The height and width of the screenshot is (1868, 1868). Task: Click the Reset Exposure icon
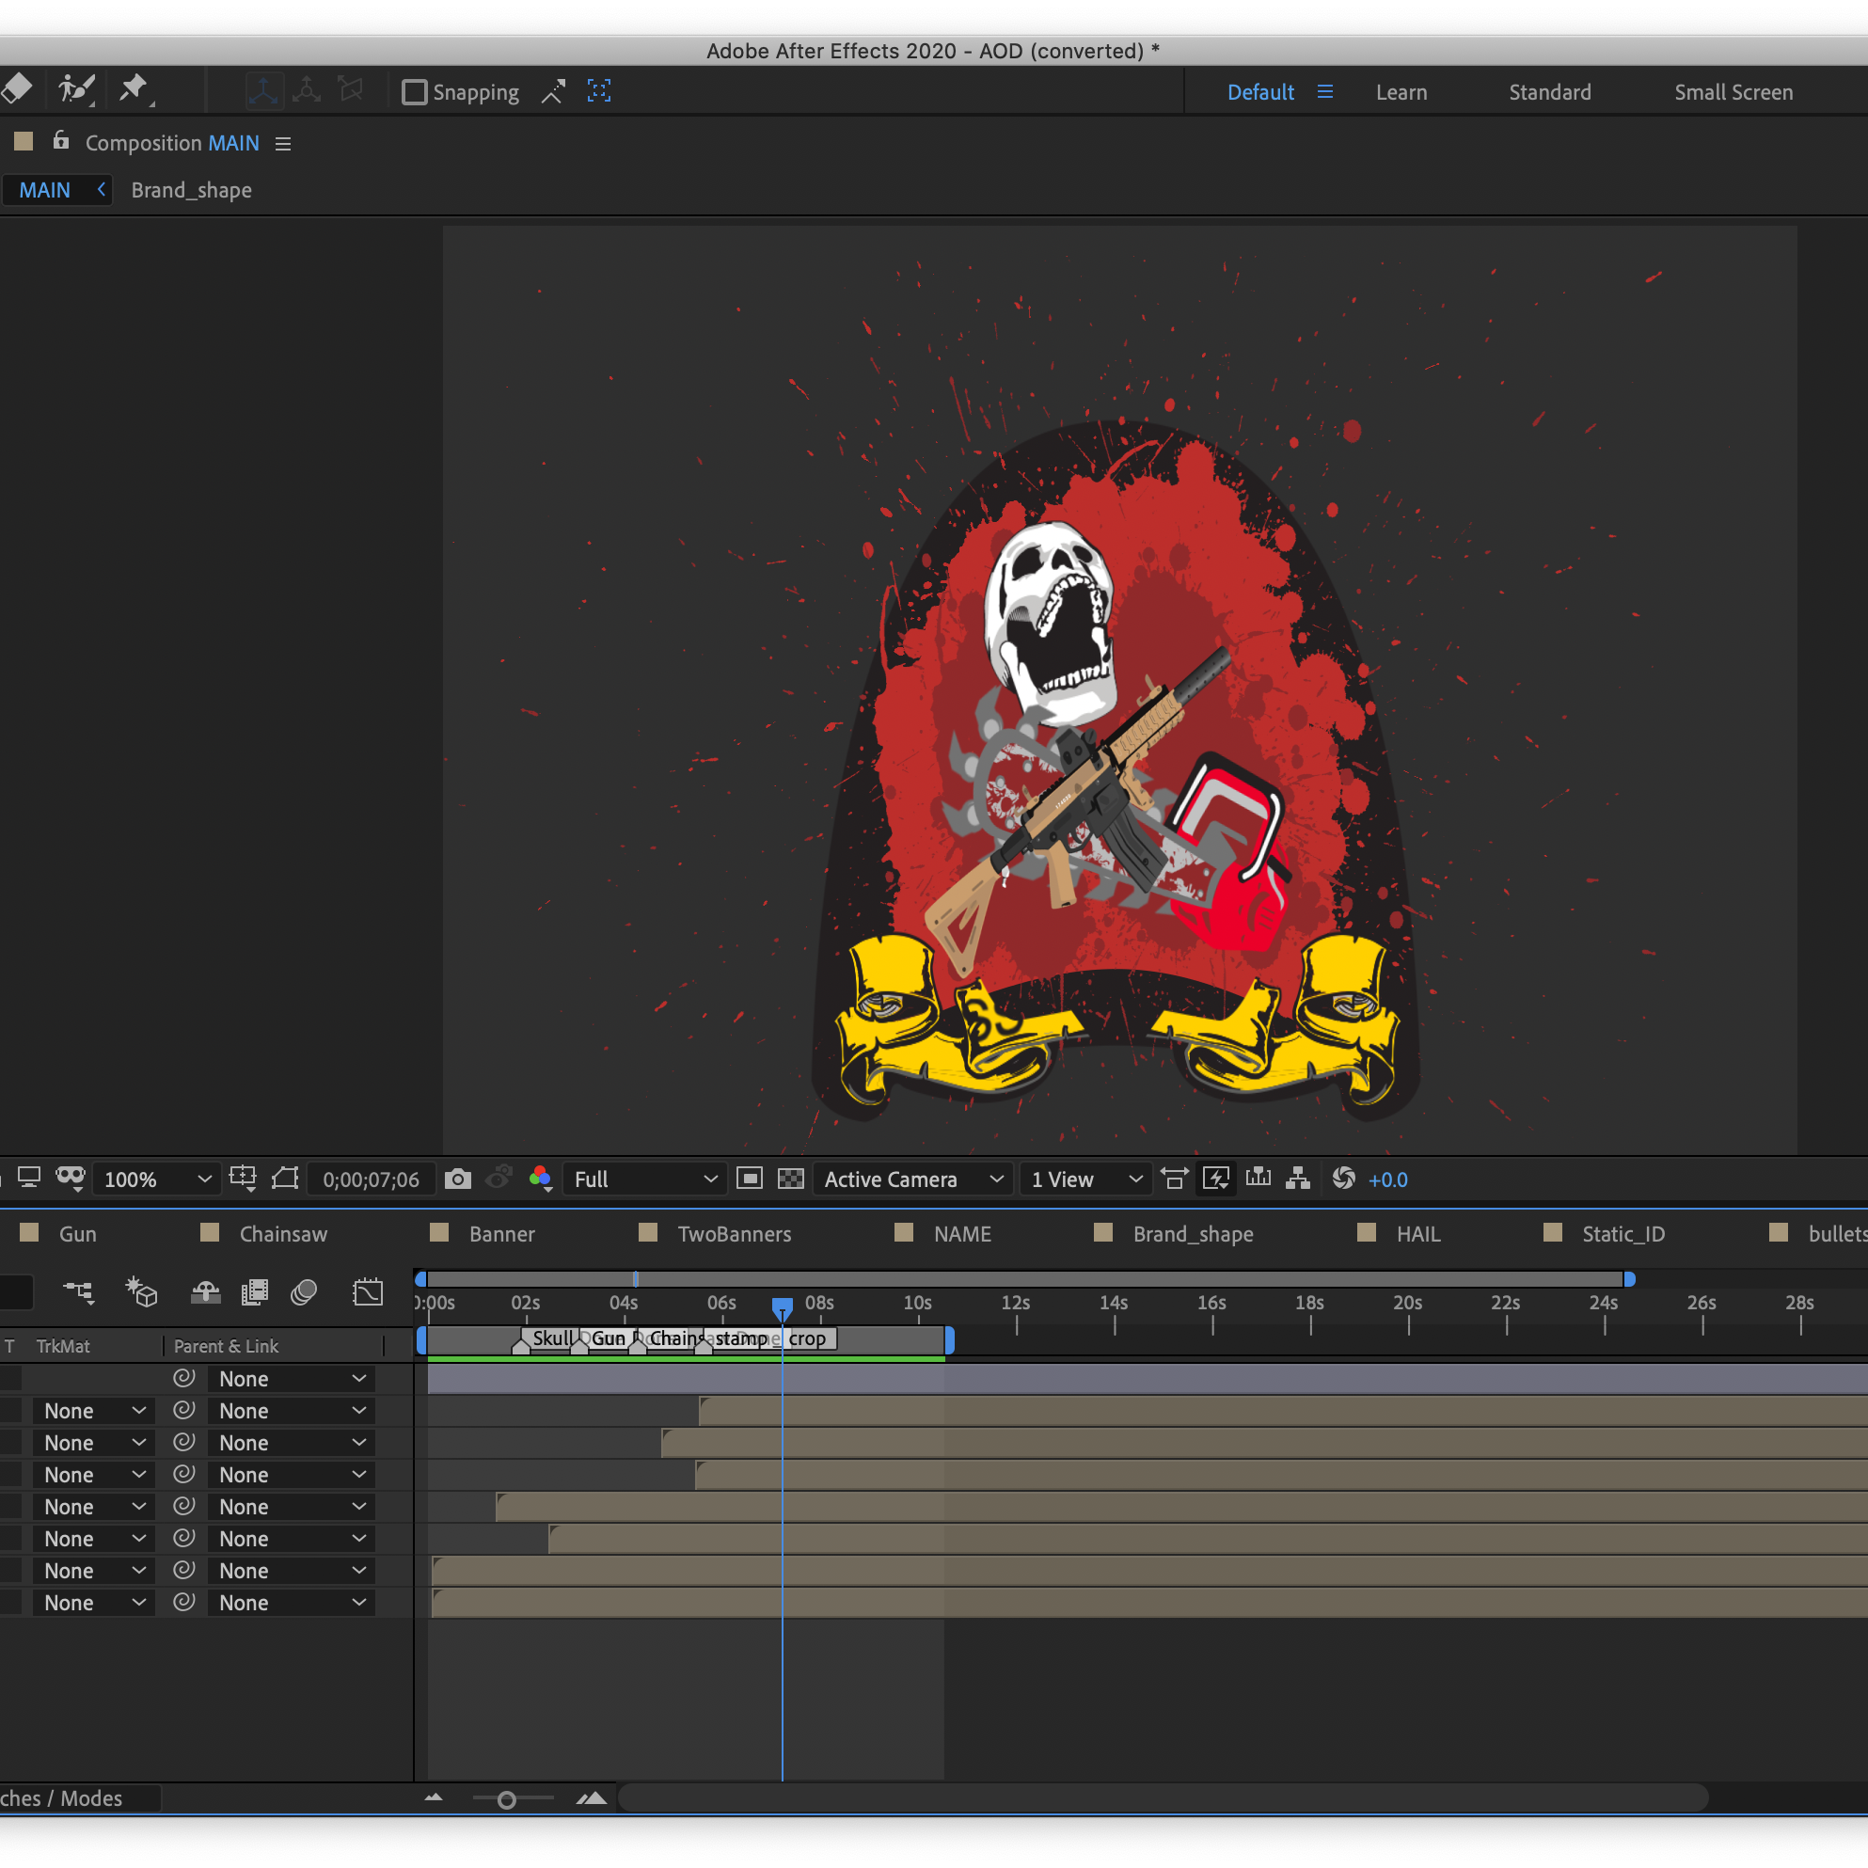pyautogui.click(x=1343, y=1179)
